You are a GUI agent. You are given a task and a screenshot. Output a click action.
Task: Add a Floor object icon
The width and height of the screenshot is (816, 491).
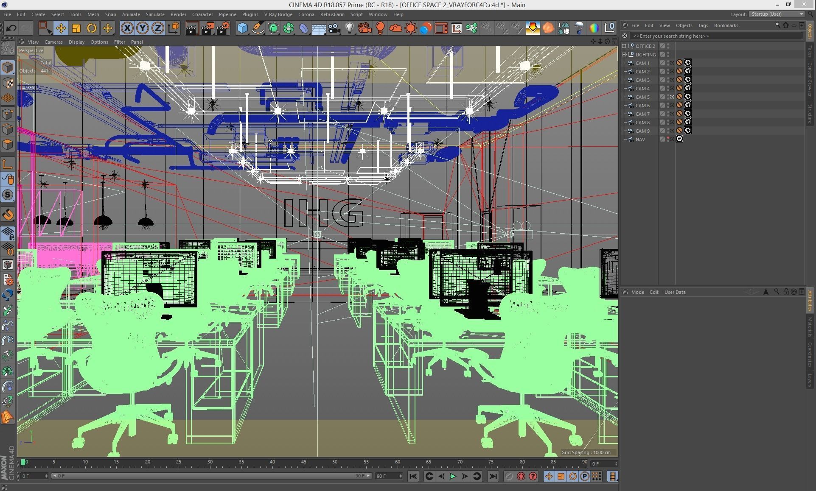pos(319,28)
